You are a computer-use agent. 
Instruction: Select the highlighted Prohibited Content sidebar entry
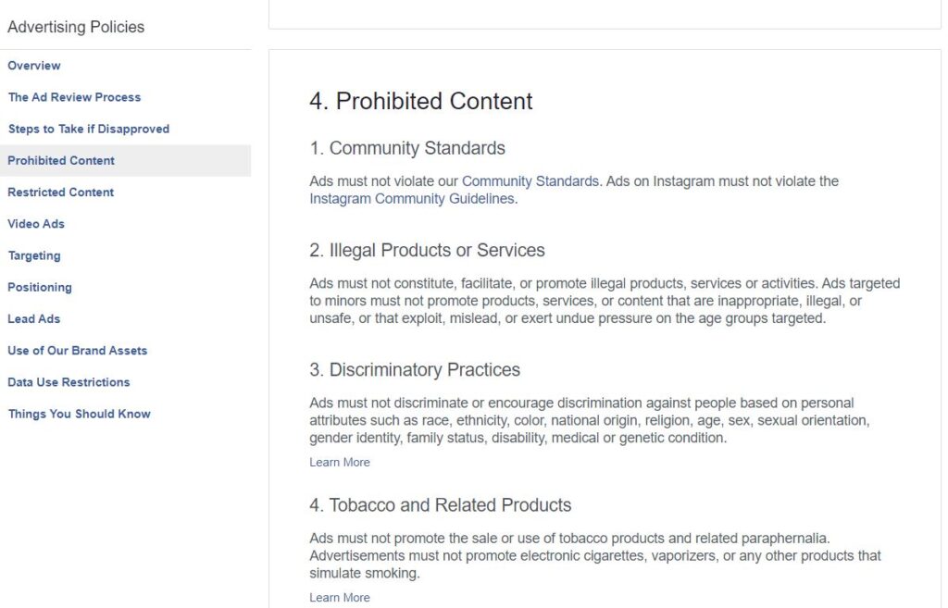[60, 160]
